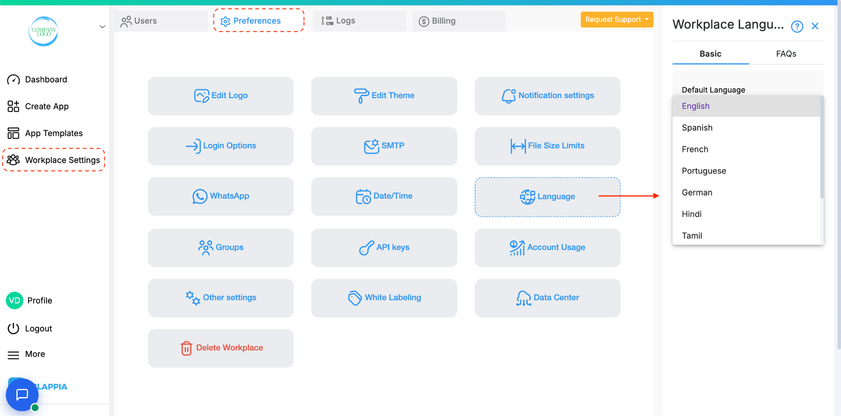Click the Clappia brand logo

tap(51, 387)
